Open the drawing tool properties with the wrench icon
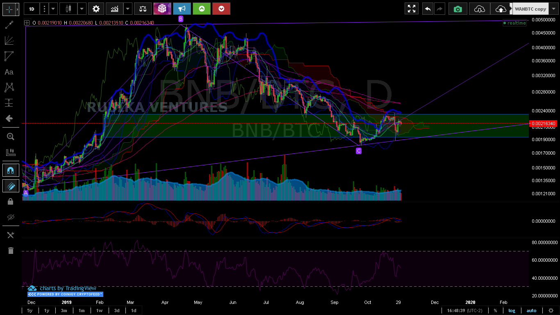560x315 pixels. point(11,235)
